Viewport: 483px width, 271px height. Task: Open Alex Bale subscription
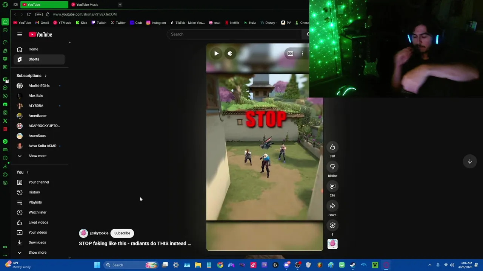pos(39,96)
